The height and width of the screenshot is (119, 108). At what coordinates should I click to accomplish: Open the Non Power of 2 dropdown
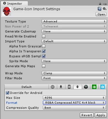pos(74,26)
